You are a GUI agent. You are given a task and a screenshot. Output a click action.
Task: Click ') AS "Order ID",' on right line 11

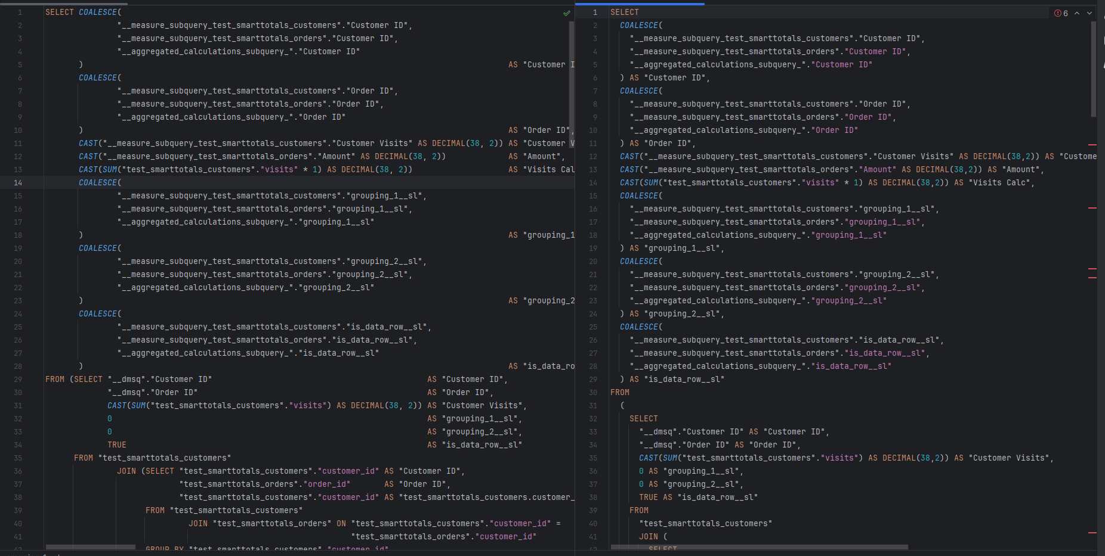658,144
